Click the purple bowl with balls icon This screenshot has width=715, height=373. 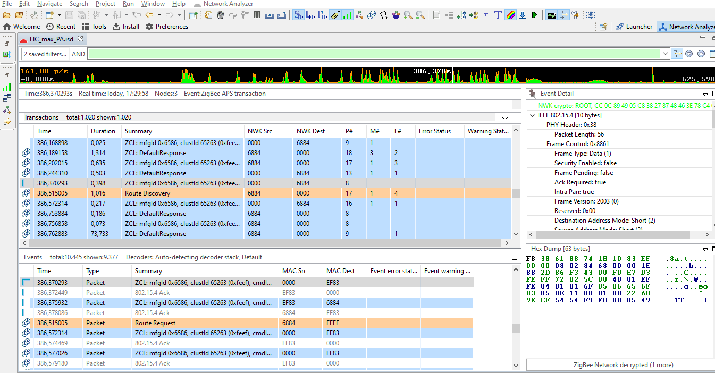396,15
